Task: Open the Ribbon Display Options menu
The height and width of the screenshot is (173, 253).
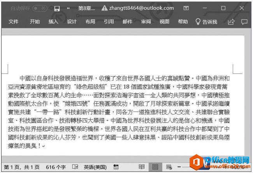Action: tap(186, 8)
